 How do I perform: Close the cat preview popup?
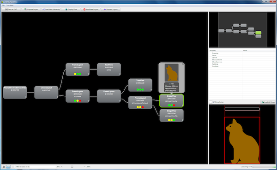point(183,64)
